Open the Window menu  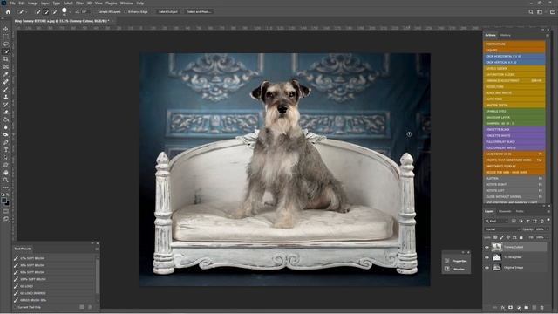[x=126, y=3]
